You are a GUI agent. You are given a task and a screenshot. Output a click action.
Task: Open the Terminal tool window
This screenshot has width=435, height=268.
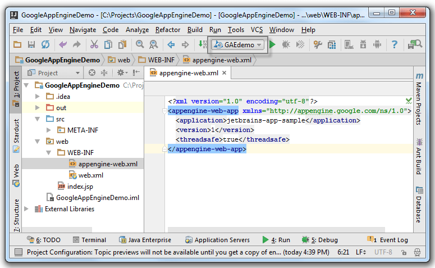coord(89,240)
